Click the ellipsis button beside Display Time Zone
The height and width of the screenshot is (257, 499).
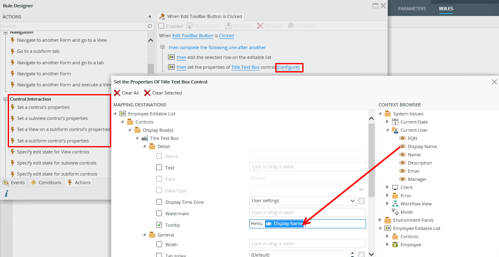click(x=362, y=201)
